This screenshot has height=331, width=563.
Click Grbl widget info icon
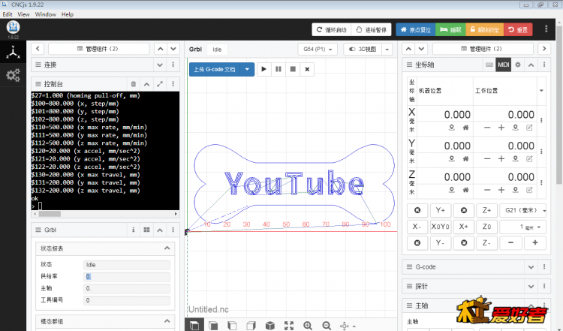[x=133, y=230]
